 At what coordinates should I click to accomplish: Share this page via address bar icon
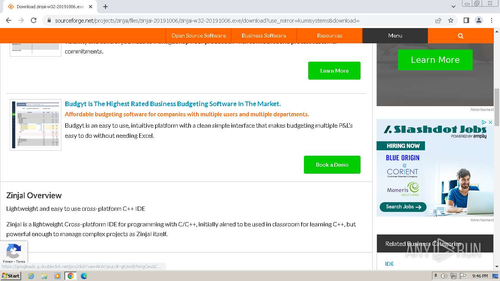pyautogui.click(x=438, y=20)
